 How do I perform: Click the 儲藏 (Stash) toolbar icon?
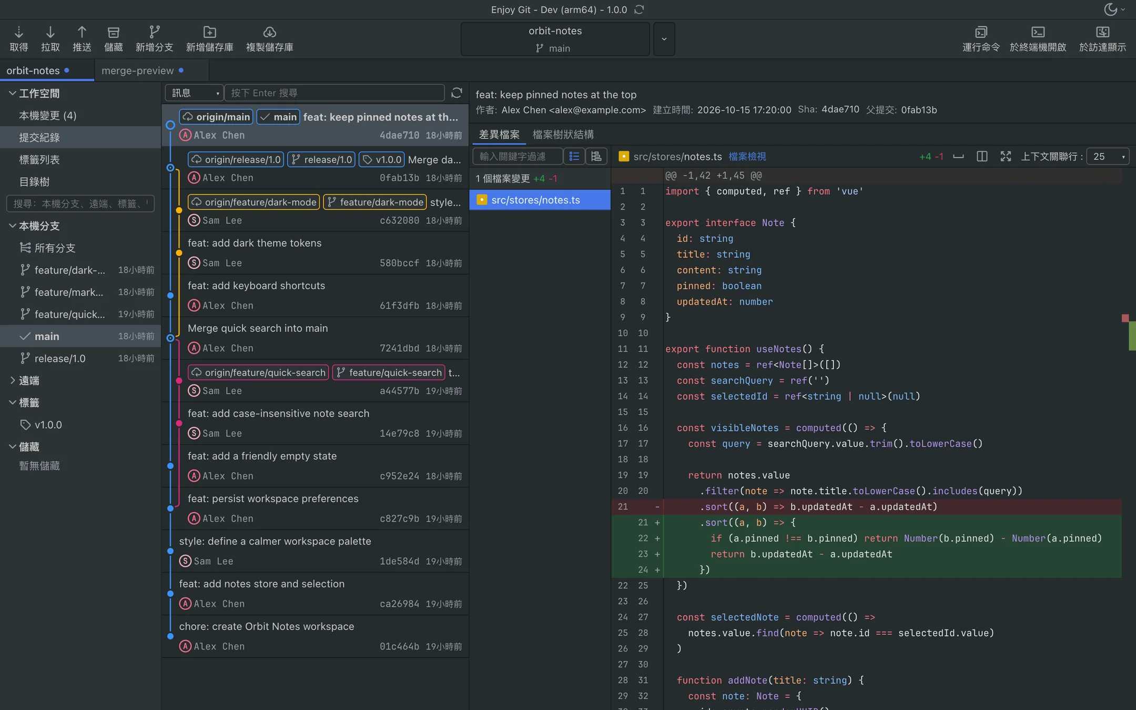pyautogui.click(x=113, y=33)
